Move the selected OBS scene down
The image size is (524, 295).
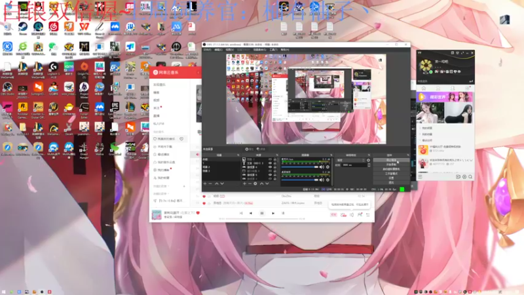(x=222, y=184)
